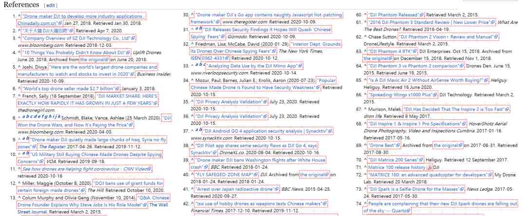
Task: Open "Company Overview of SZ DJI Technology Co., Ltd" link
Action: (78, 38)
